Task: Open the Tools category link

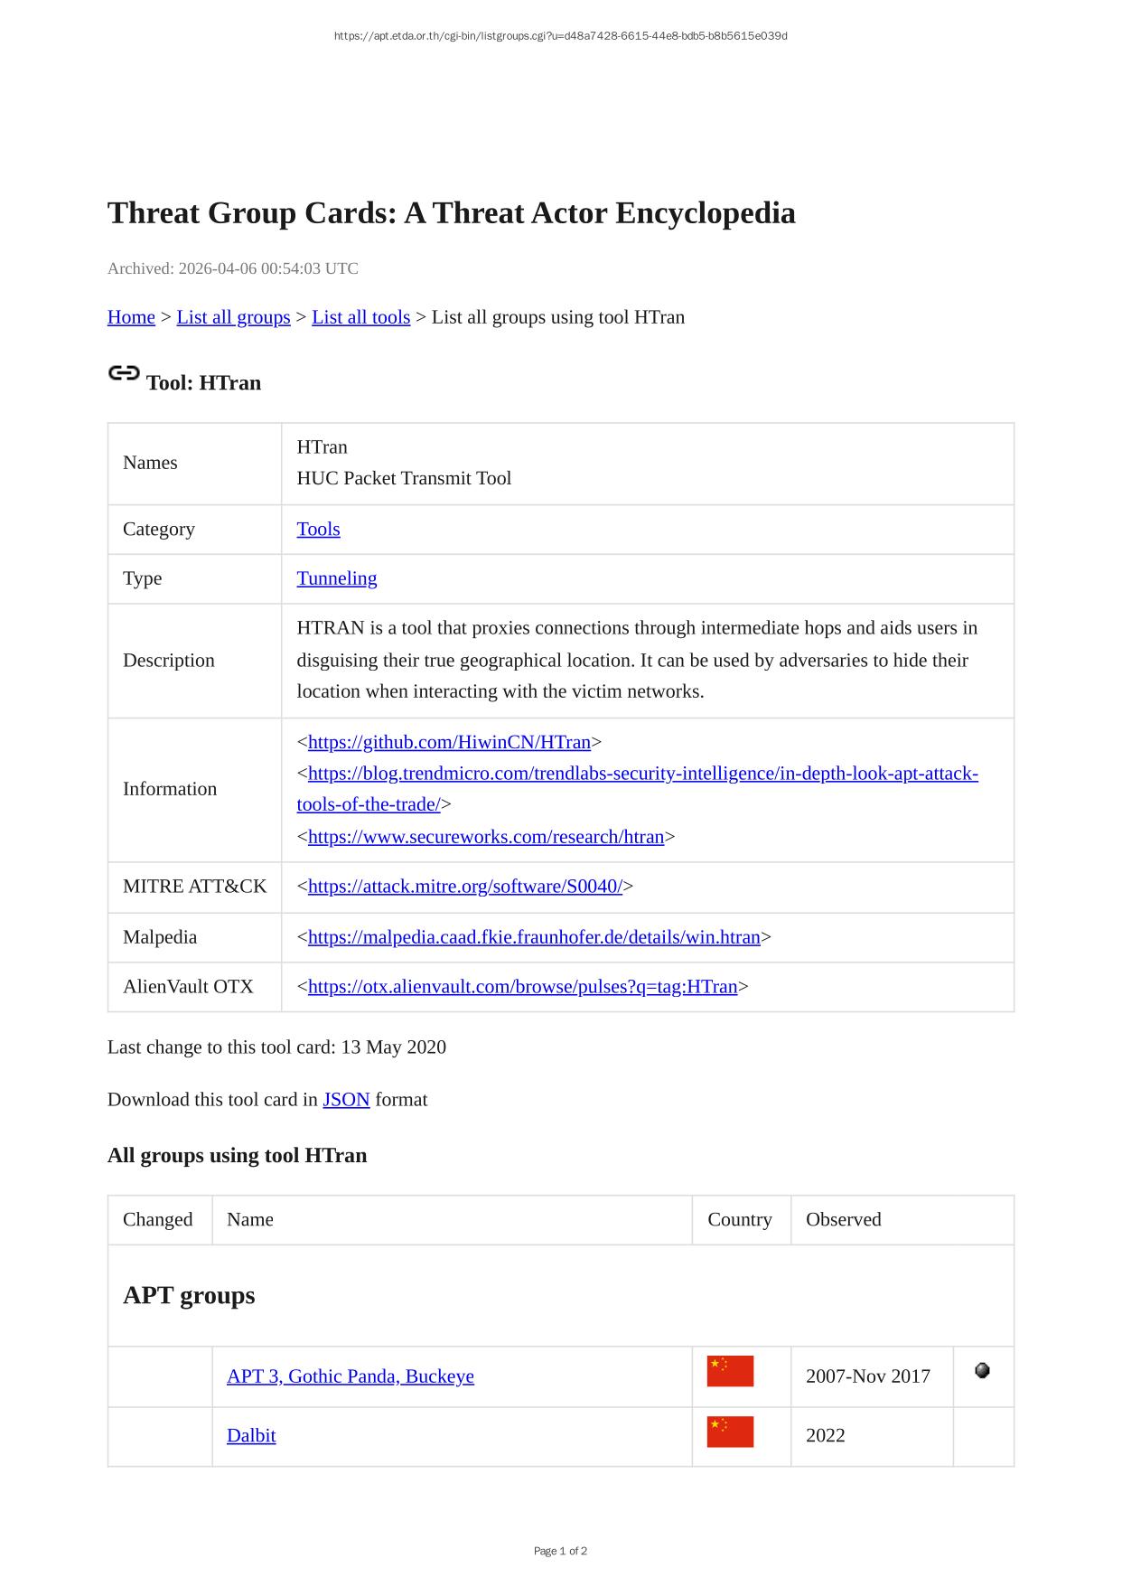Action: pos(318,529)
